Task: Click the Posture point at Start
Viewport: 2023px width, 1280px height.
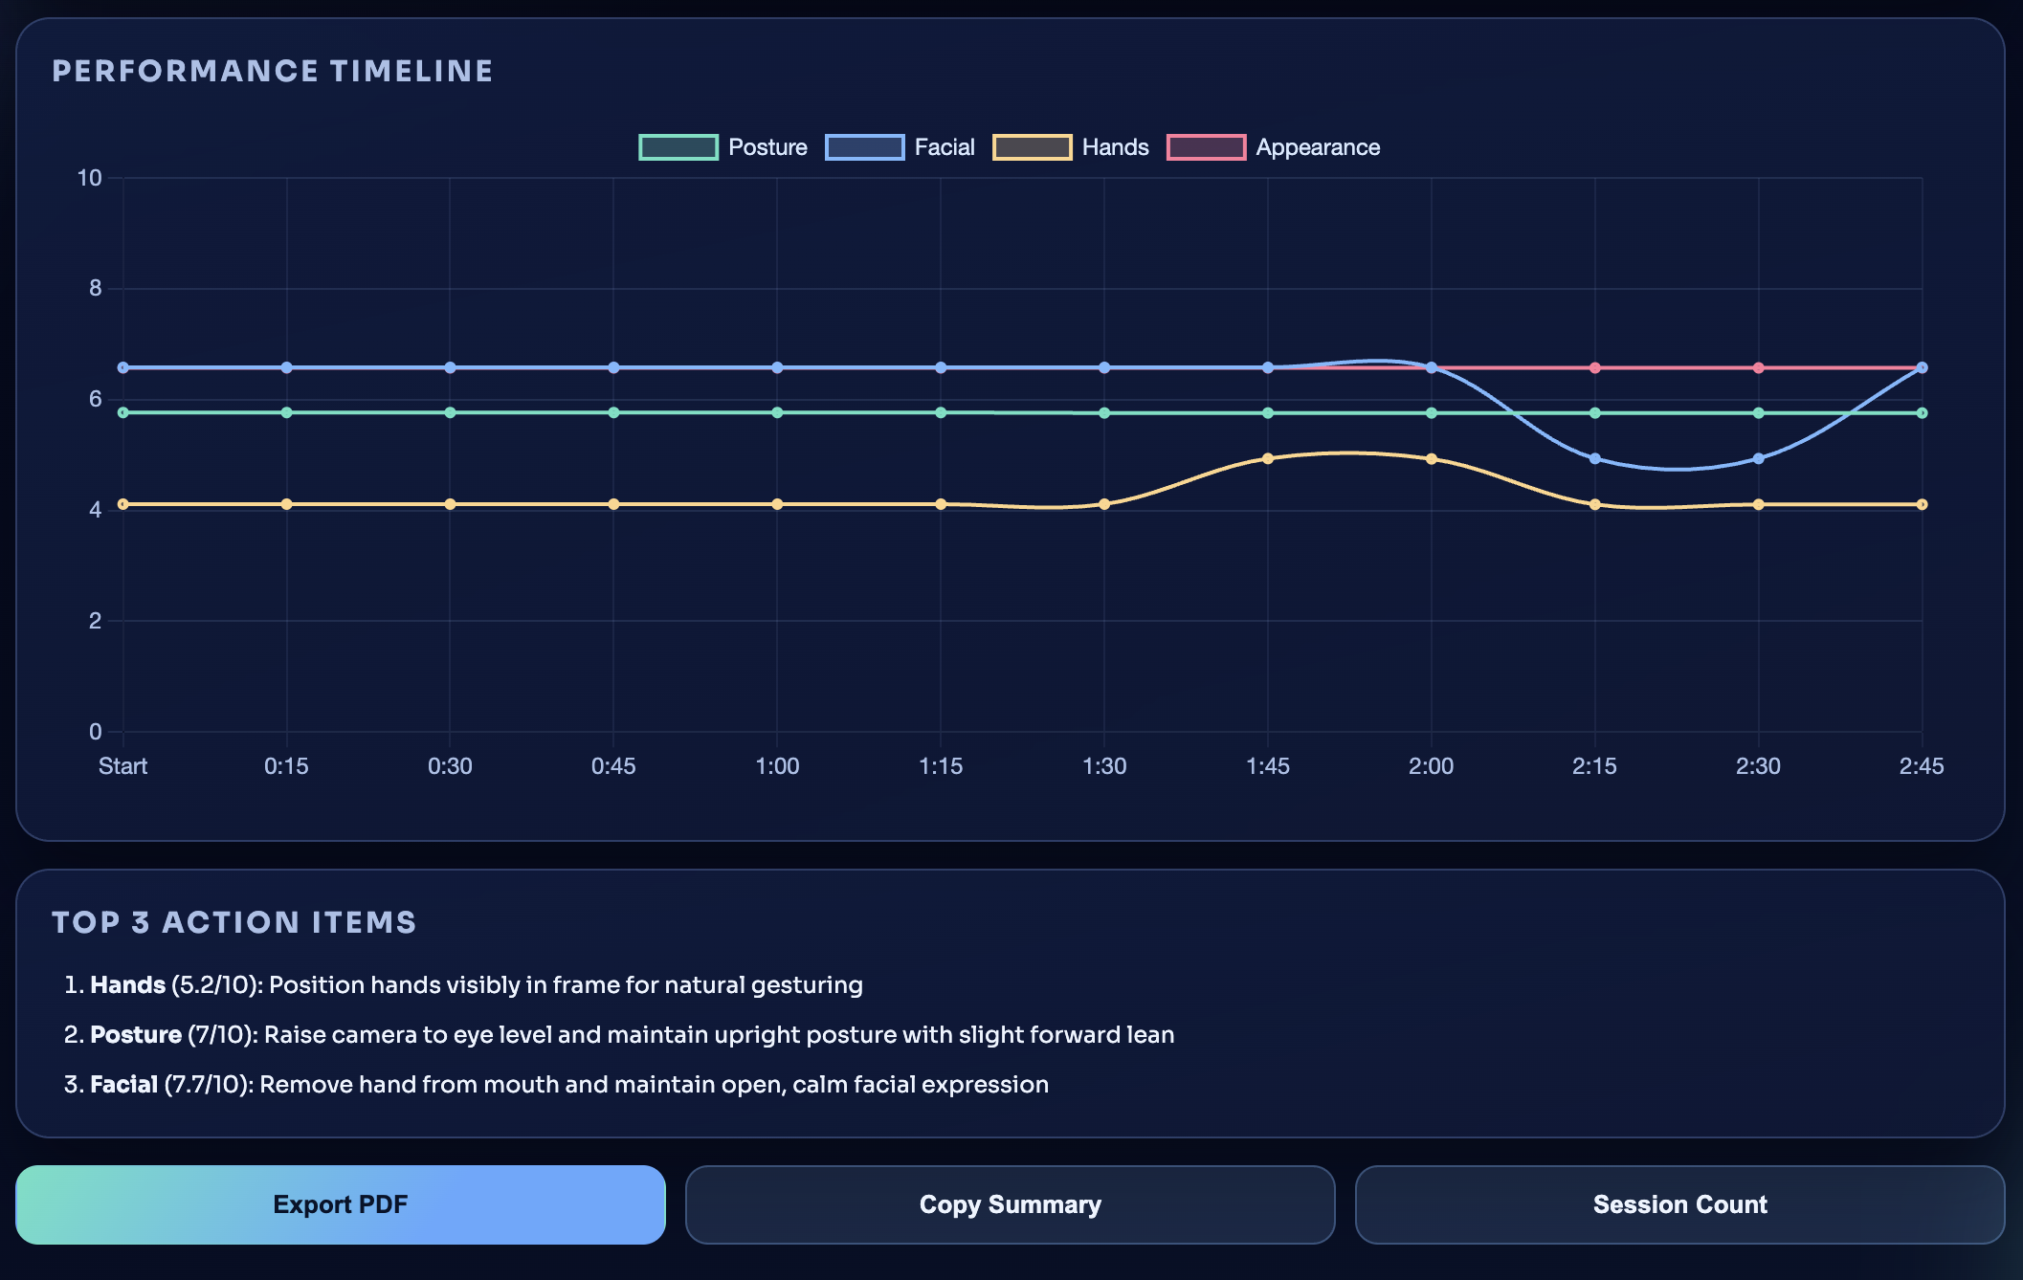Action: point(123,412)
